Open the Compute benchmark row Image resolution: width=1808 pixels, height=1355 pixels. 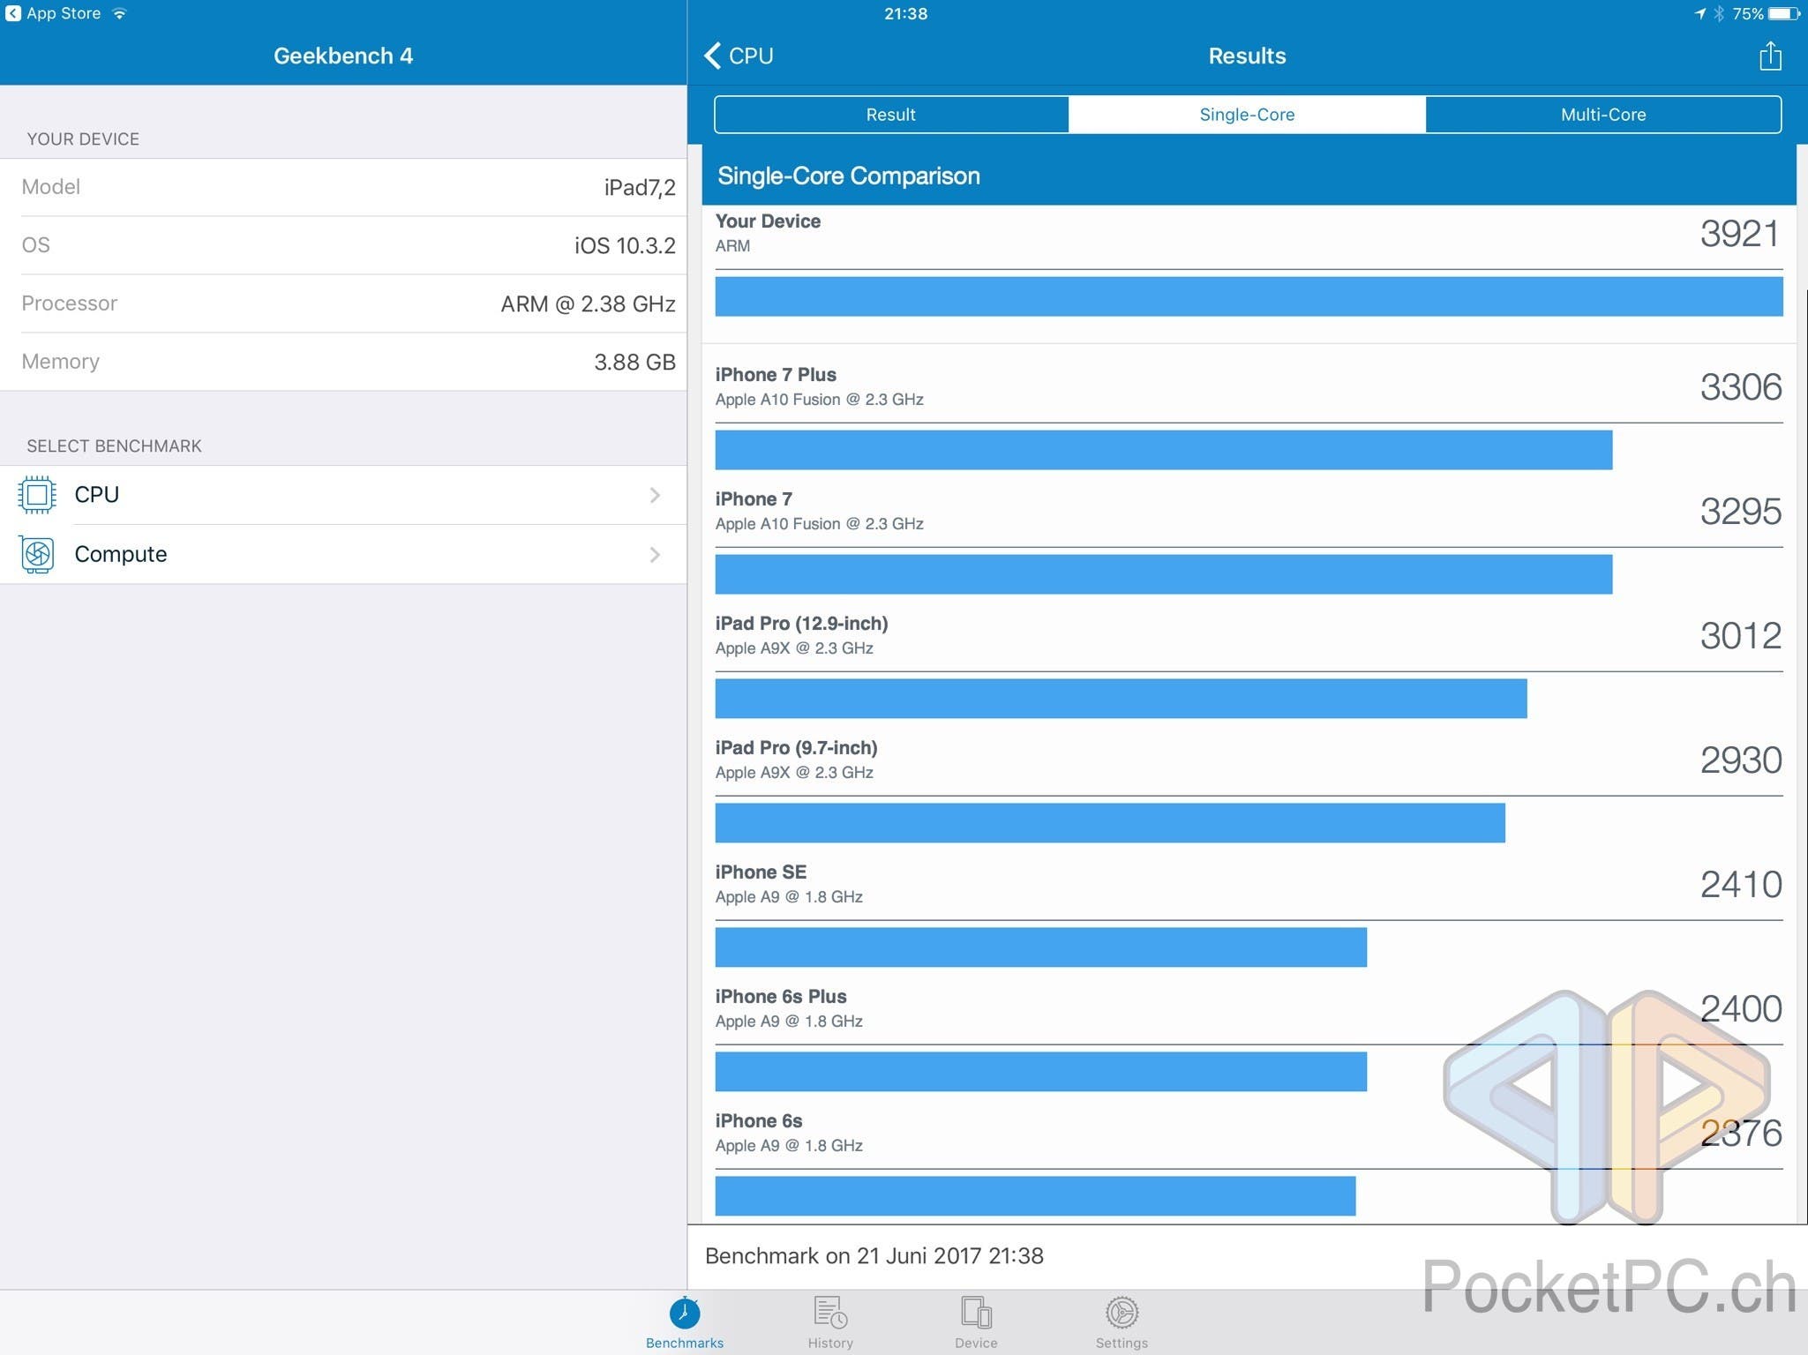pos(343,554)
